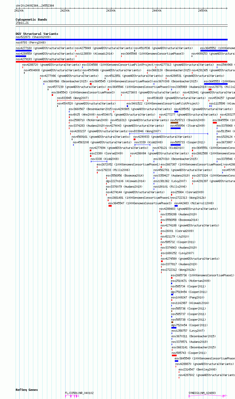The image size is (235, 399).
Task: Click the blue nsv833946 span line
Action: [169, 134]
